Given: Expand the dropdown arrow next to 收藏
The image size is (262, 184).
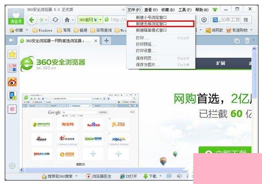Looking at the screenshot, I should 27,30.
